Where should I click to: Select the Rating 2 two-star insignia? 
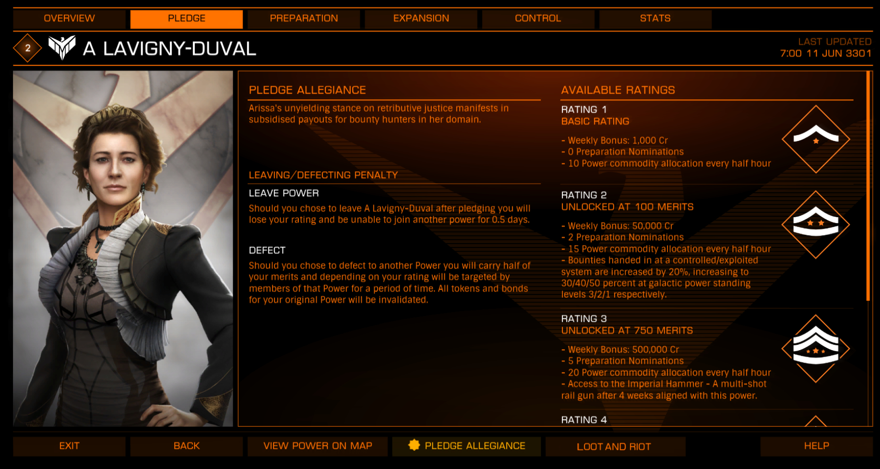pos(816,224)
